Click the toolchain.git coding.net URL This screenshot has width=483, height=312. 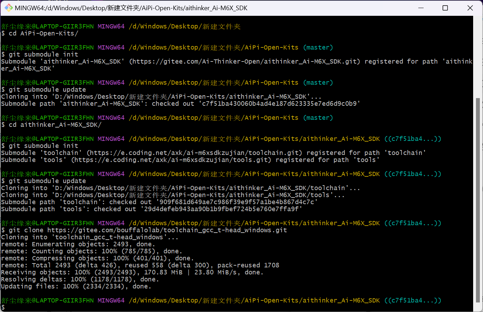pos(194,153)
